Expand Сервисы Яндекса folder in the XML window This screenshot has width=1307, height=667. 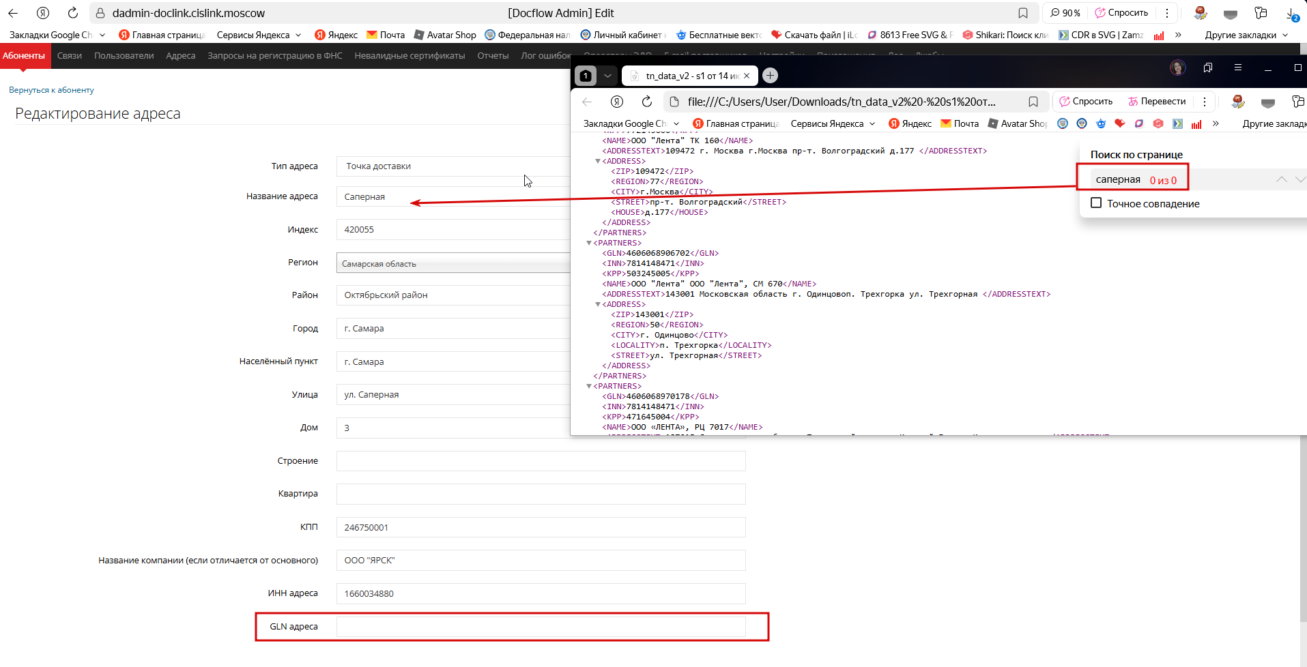tap(833, 123)
